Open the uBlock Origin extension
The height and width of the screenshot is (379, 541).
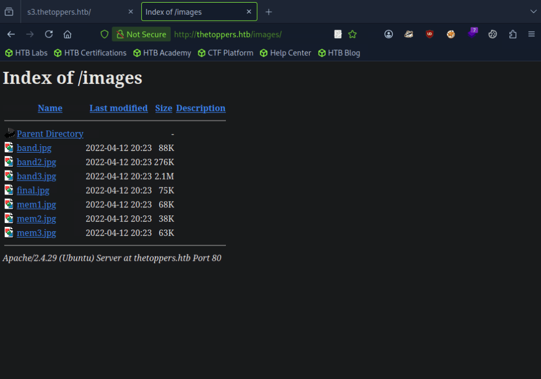[x=429, y=34]
